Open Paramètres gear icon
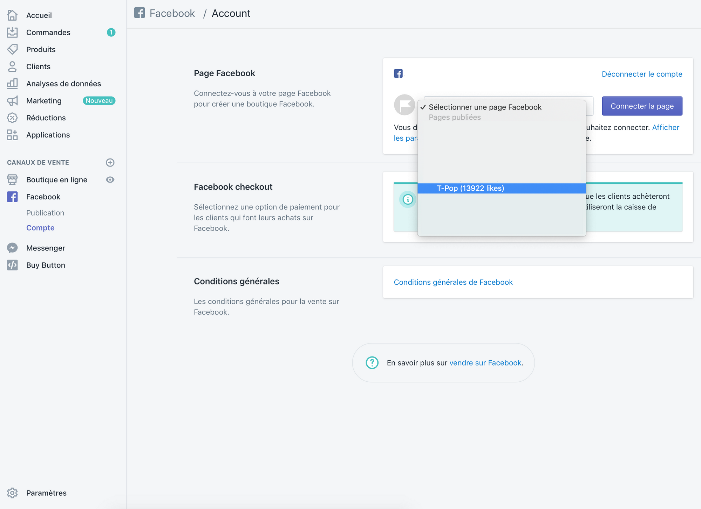The height and width of the screenshot is (509, 701). click(12, 493)
